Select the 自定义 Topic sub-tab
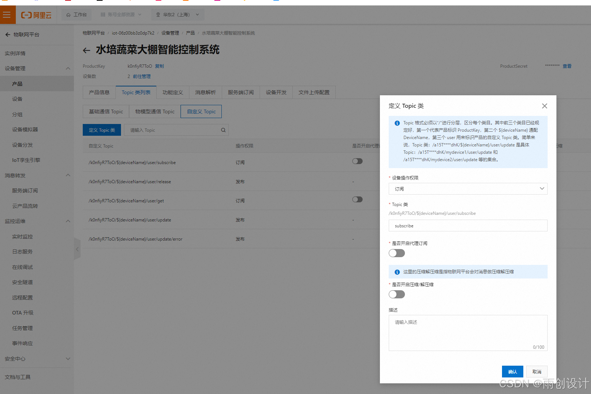This screenshot has height=394, width=591. coord(201,111)
